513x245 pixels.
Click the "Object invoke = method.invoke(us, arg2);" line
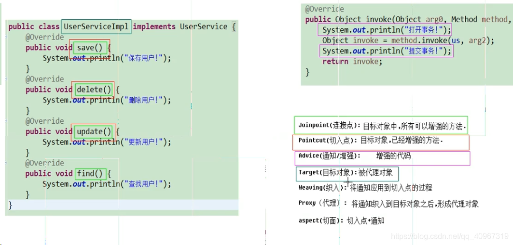408,40
